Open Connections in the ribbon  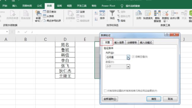coord(81,12)
